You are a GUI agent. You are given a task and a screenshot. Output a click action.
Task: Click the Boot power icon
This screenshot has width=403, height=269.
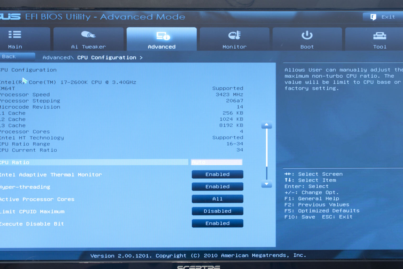[307, 35]
